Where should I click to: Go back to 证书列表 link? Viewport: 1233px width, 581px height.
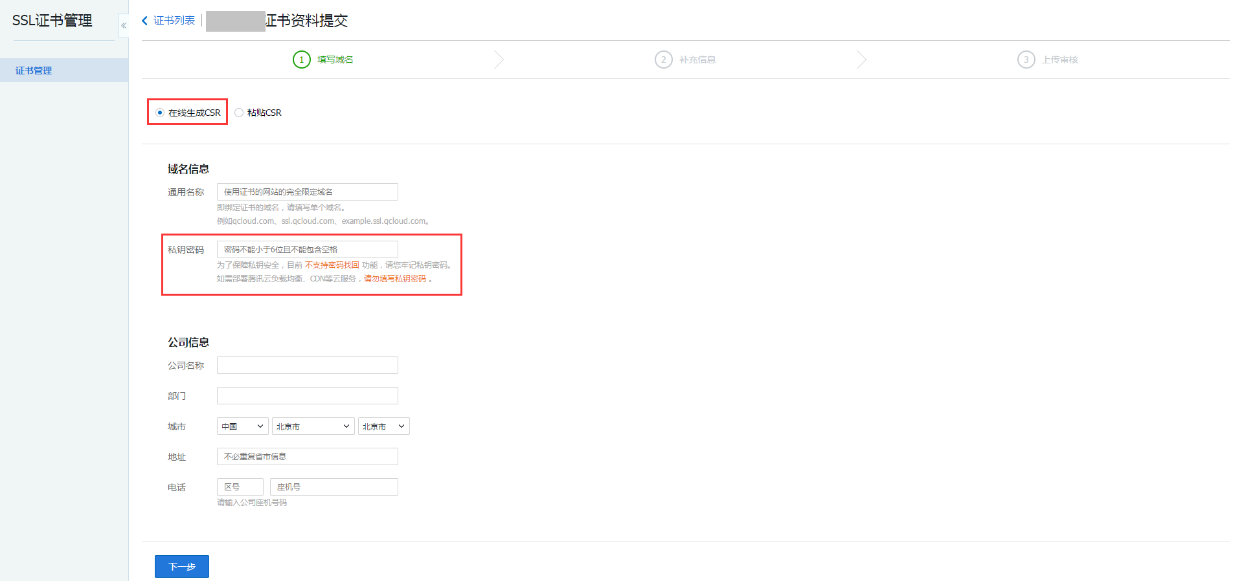(174, 21)
